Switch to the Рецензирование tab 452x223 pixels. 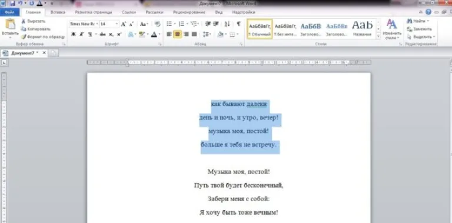coord(189,12)
